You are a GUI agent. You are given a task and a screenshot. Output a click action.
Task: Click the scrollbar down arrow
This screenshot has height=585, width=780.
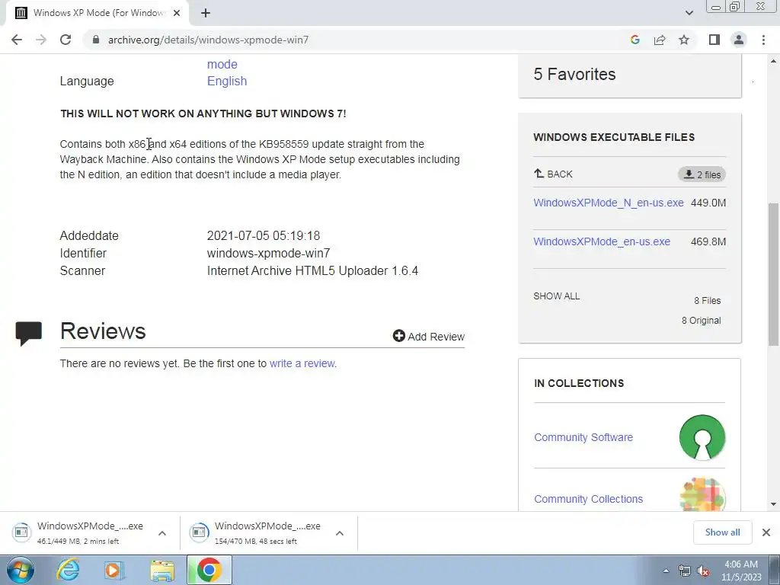coord(774,504)
